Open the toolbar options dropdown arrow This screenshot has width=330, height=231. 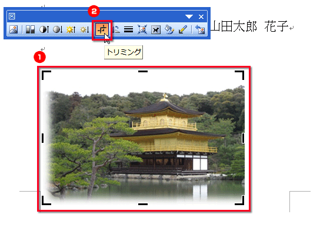point(189,16)
